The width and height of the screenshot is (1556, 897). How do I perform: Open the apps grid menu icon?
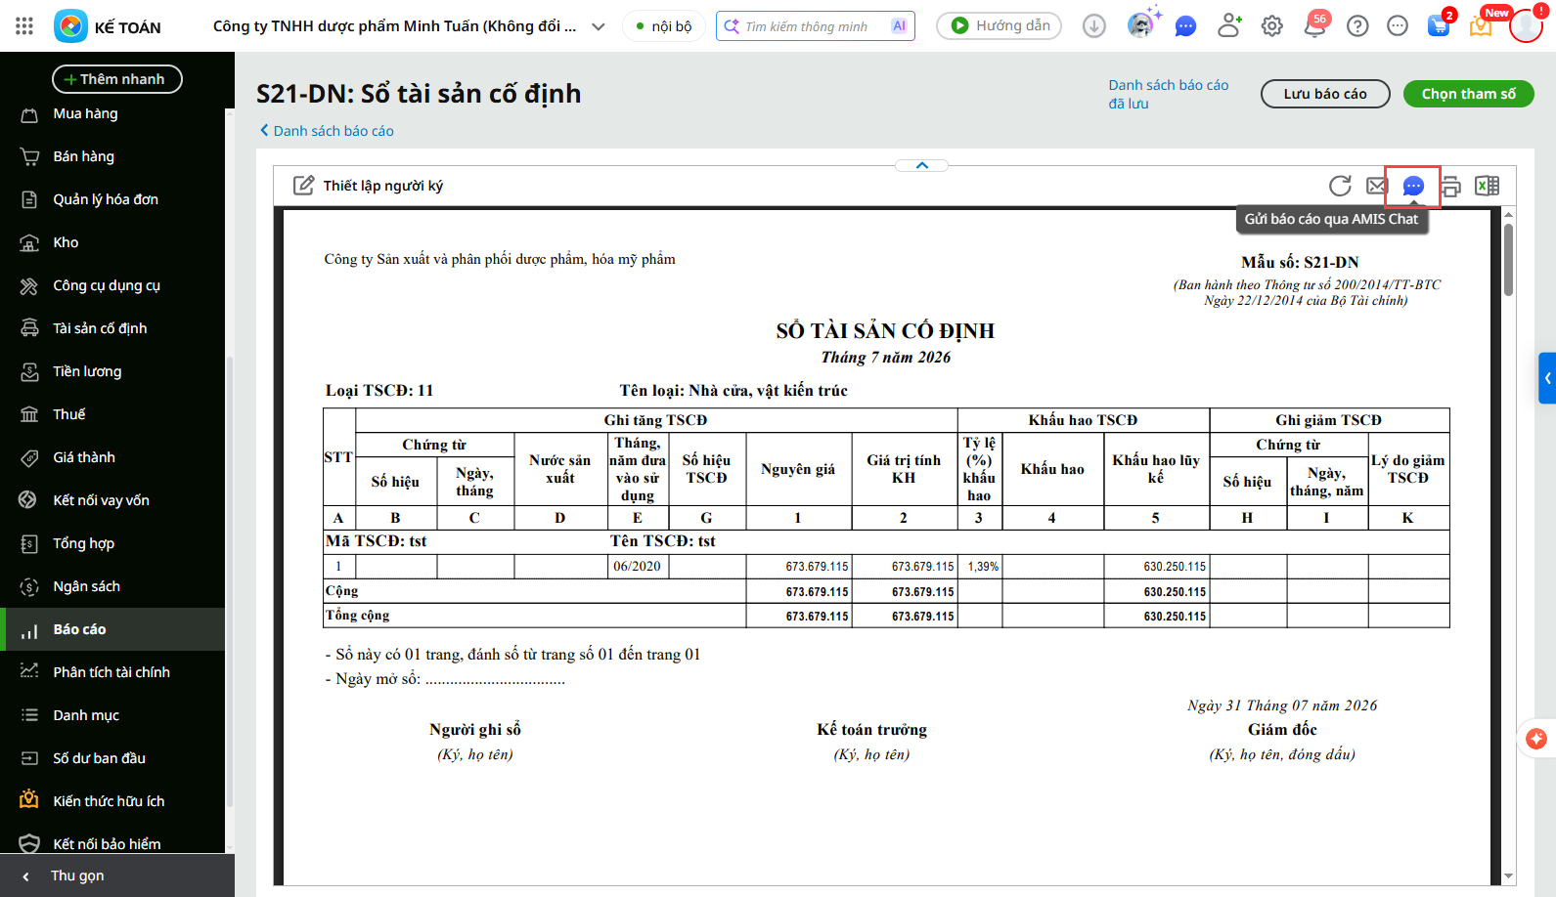tap(24, 26)
